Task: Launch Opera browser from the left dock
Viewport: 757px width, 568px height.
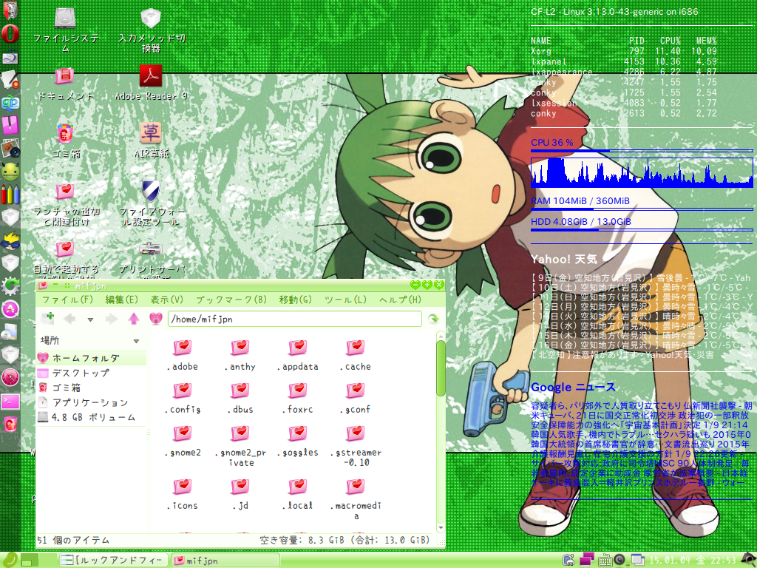Action: 10,33
